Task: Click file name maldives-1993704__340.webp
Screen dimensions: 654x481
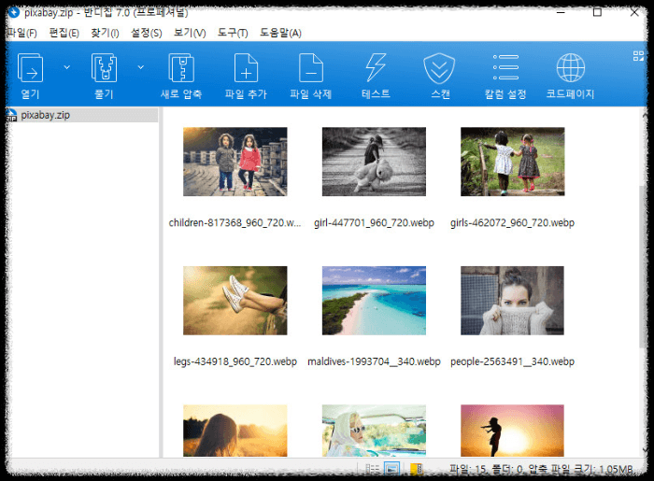Action: tap(374, 361)
